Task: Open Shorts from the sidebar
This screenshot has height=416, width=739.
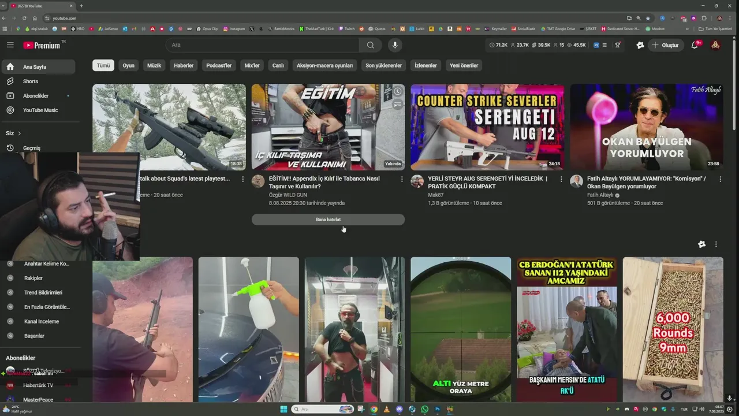Action: click(x=38, y=81)
